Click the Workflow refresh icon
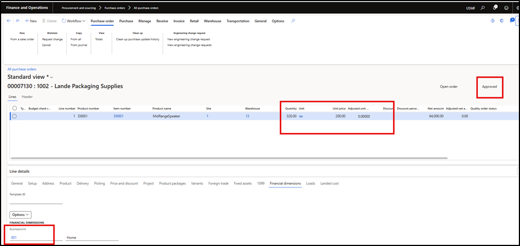520x246 pixels. pyautogui.click(x=64, y=21)
